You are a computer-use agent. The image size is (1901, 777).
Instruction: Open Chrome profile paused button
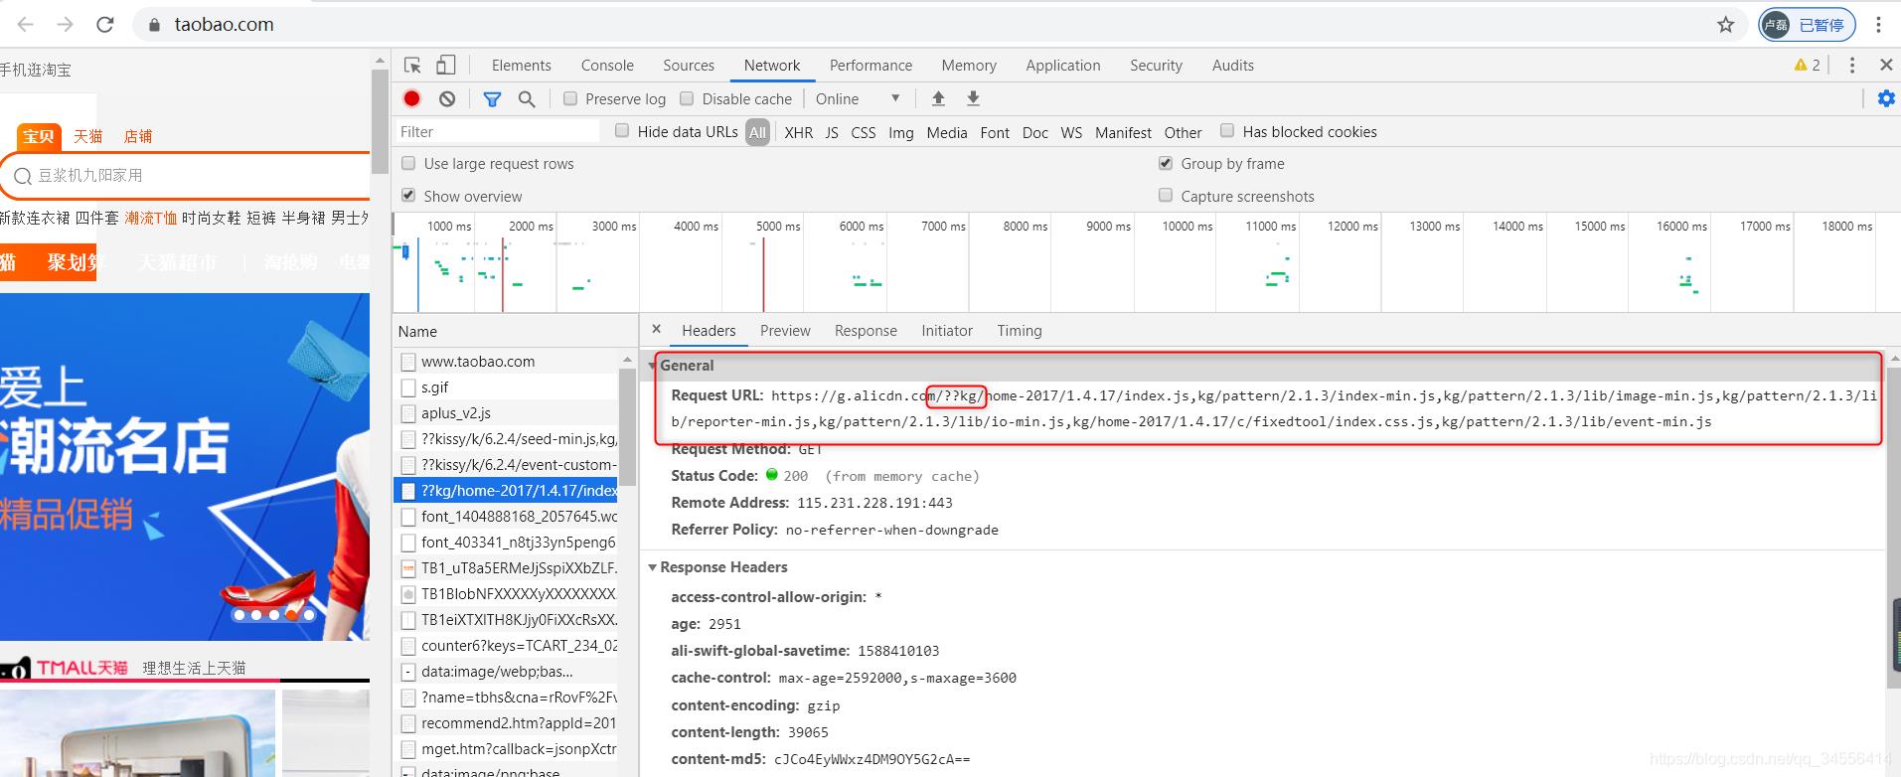tap(1807, 24)
